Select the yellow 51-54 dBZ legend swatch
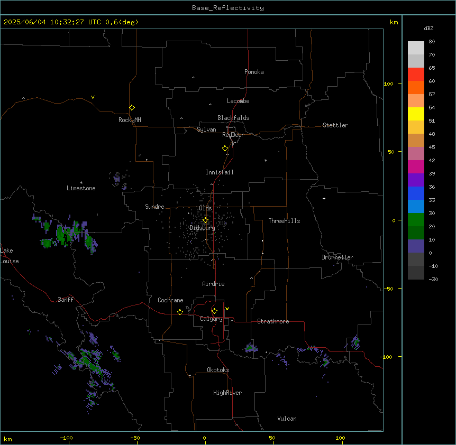Screen dimensions: 456x445 pyautogui.click(x=416, y=114)
